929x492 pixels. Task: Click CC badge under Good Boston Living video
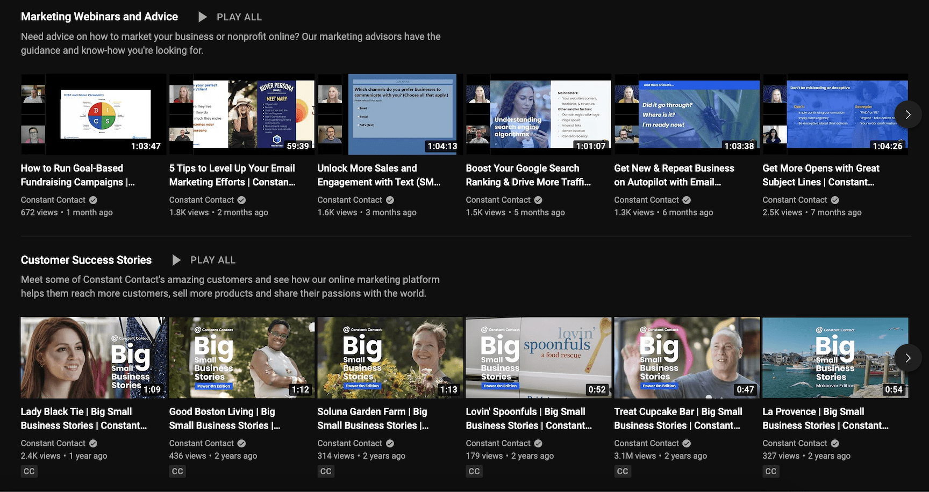(177, 472)
